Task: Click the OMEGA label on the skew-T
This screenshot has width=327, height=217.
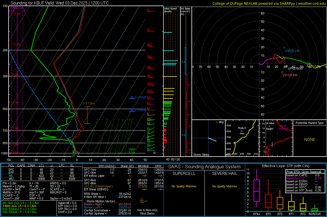Action: [17, 8]
